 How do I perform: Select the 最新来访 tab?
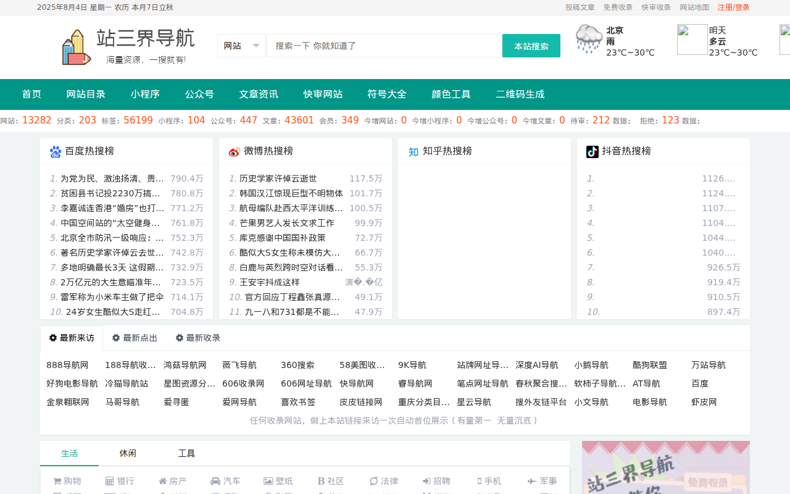coord(72,338)
